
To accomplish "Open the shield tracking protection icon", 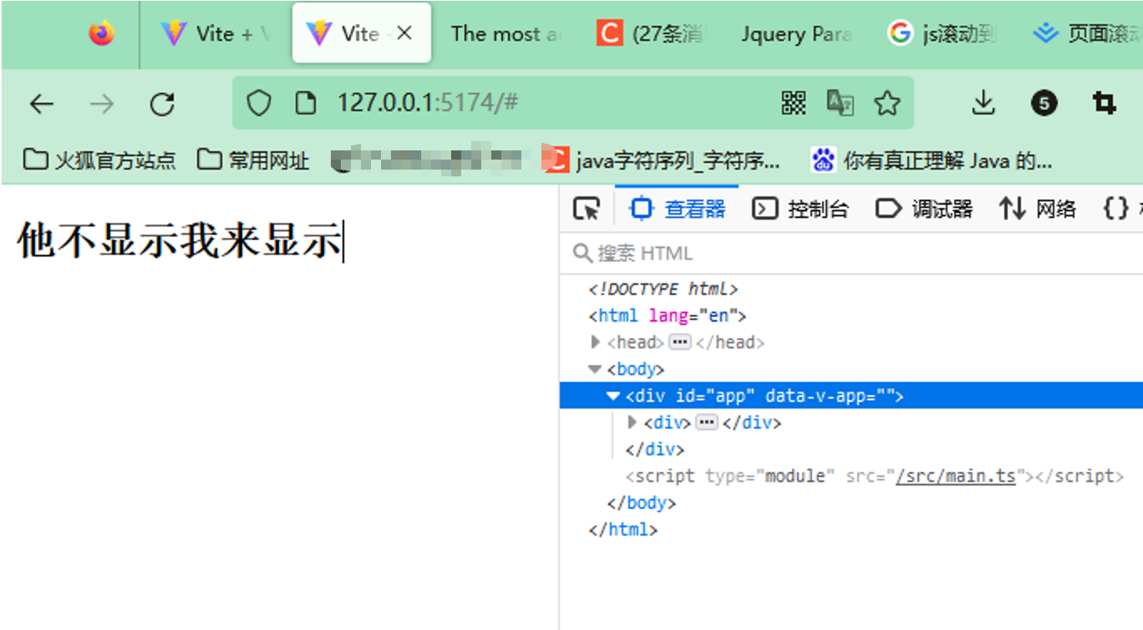I will click(x=259, y=103).
